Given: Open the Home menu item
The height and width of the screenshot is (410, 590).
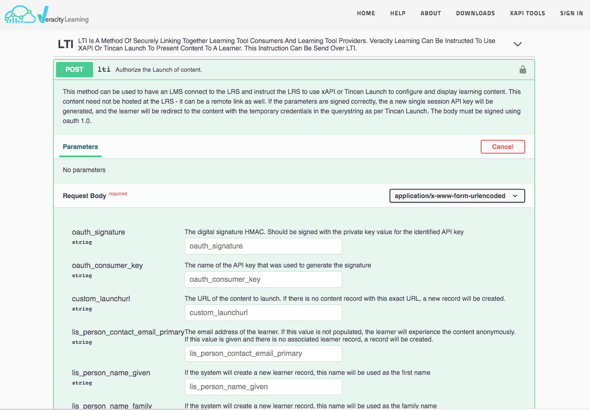Looking at the screenshot, I should tap(366, 13).
